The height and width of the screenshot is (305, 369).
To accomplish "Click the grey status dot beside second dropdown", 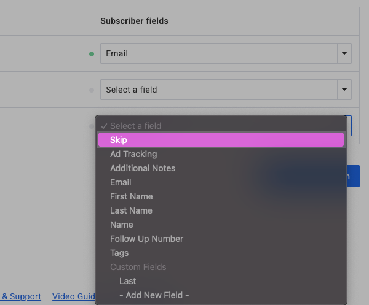I will [x=92, y=90].
